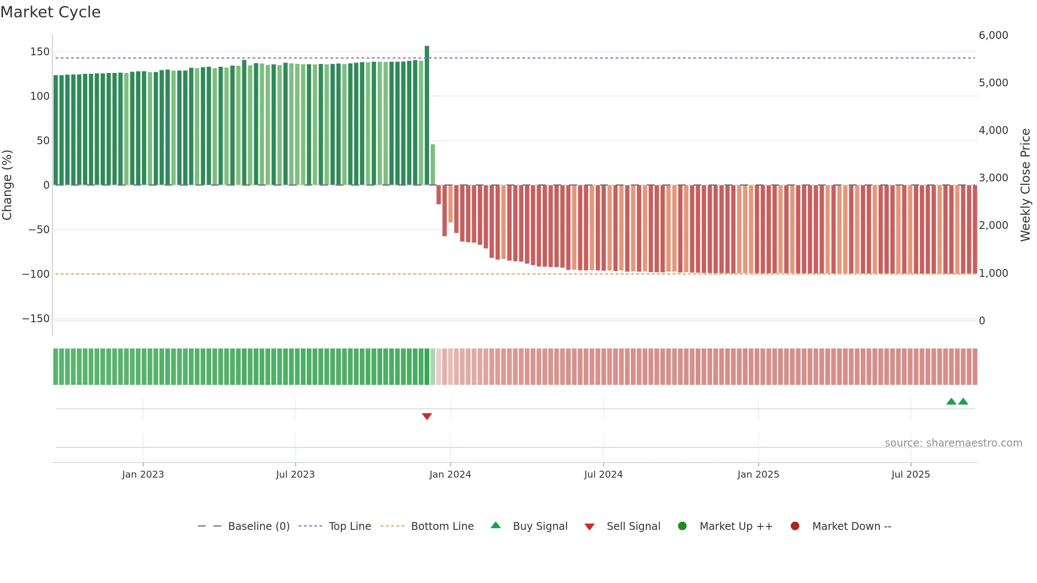The height and width of the screenshot is (583, 1037).
Task: Click the short light green bar near 50%
Action: pyautogui.click(x=433, y=165)
